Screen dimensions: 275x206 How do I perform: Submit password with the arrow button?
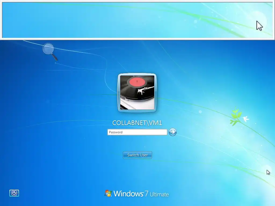point(173,132)
